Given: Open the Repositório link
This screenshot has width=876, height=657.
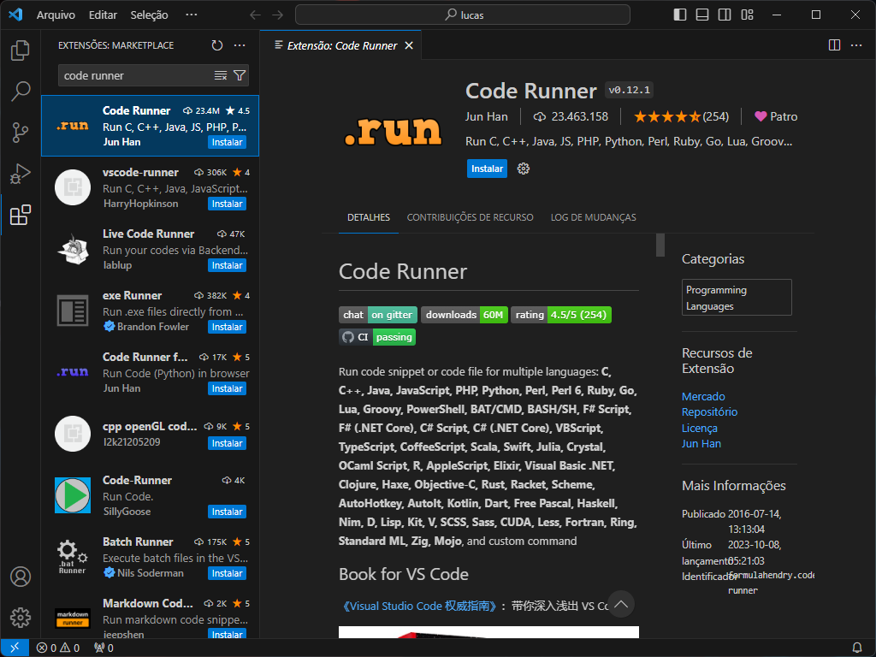Looking at the screenshot, I should point(709,411).
